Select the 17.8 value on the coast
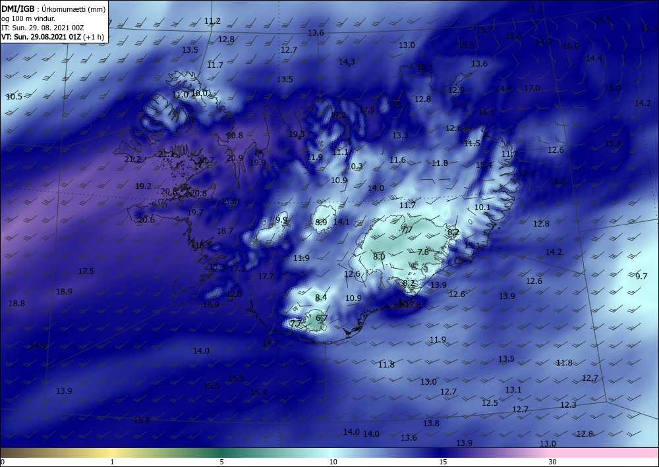This screenshot has width=659, height=467. tap(413, 305)
